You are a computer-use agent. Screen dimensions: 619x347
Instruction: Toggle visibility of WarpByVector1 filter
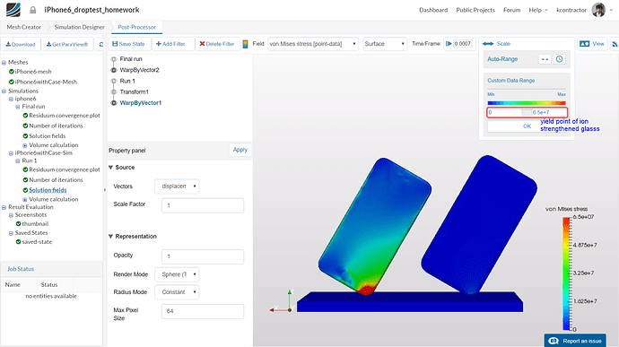click(114, 103)
